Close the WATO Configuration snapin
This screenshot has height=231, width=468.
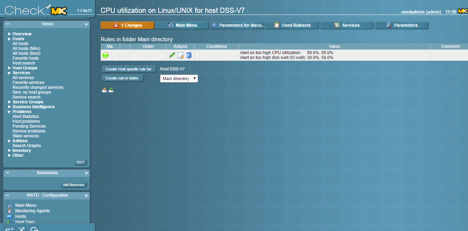pos(86,196)
